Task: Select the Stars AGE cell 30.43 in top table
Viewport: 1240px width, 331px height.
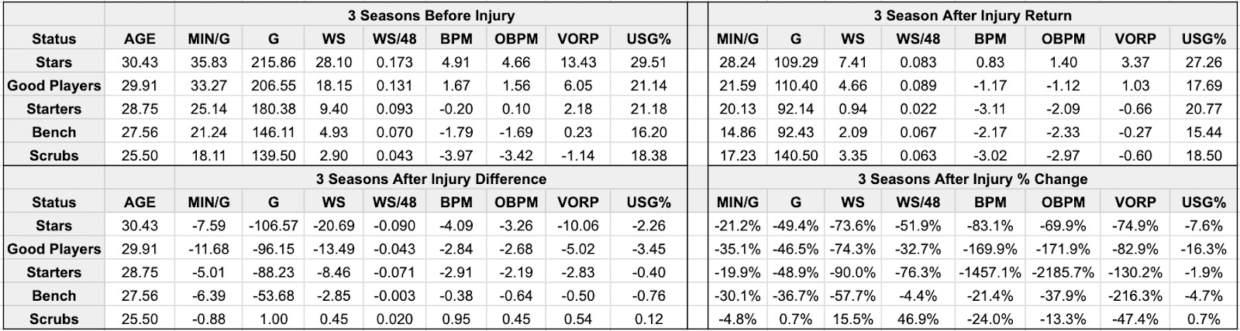Action: [140, 63]
